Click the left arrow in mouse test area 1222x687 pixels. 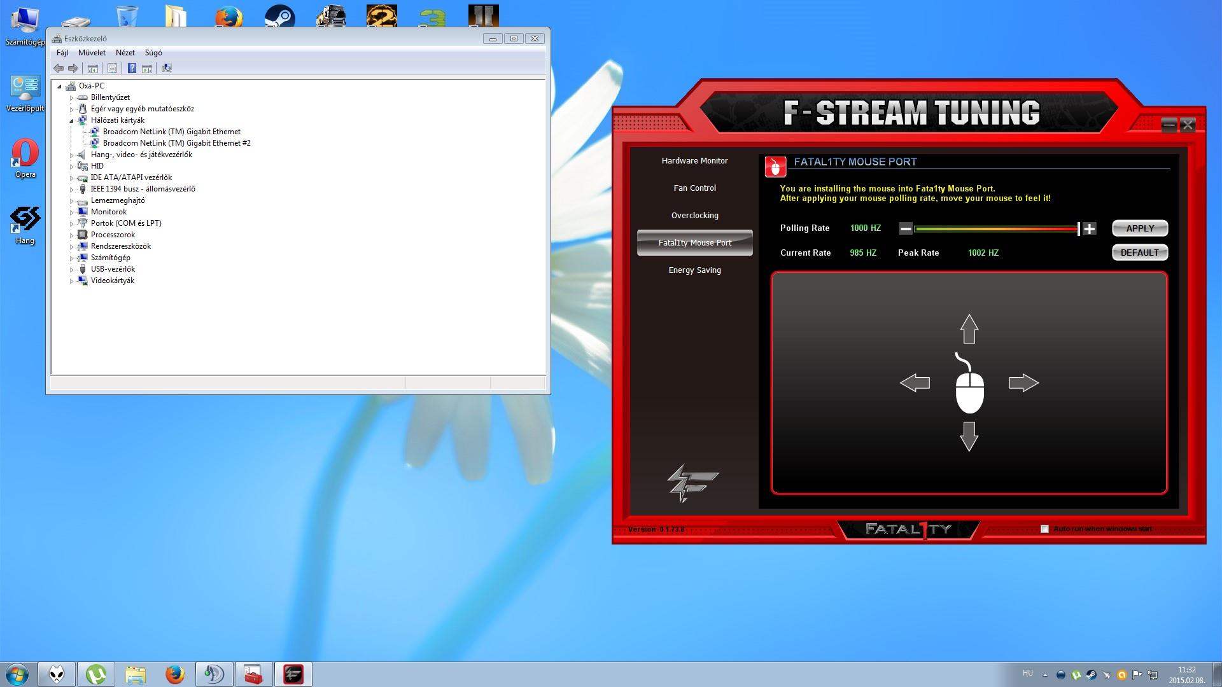click(x=915, y=383)
